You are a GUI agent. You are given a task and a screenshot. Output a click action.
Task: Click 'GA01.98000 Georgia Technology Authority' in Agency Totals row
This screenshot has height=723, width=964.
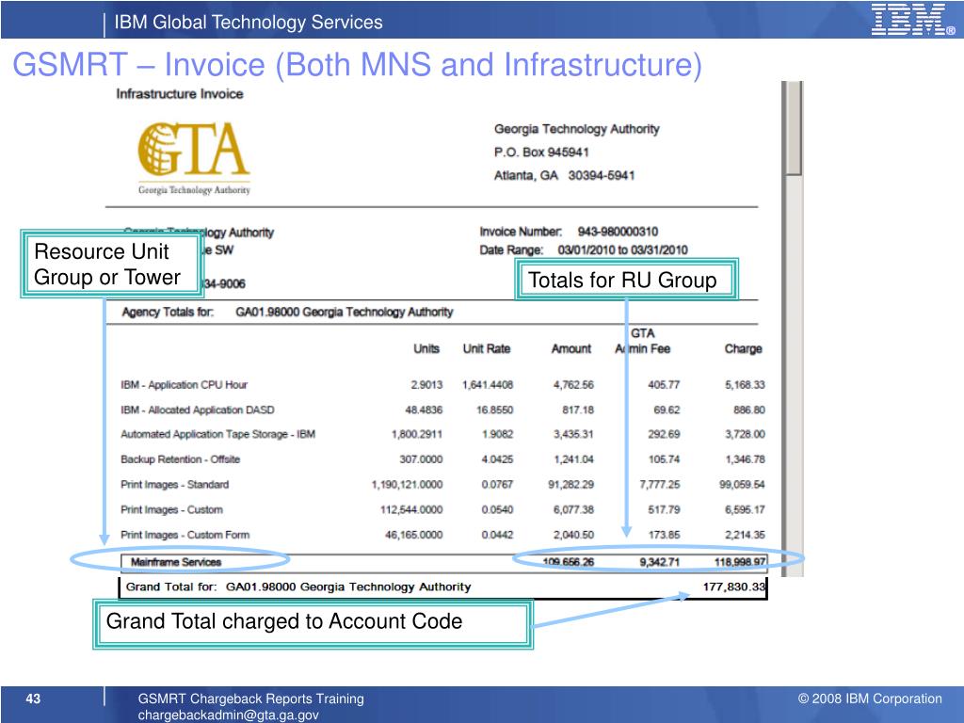345,313
